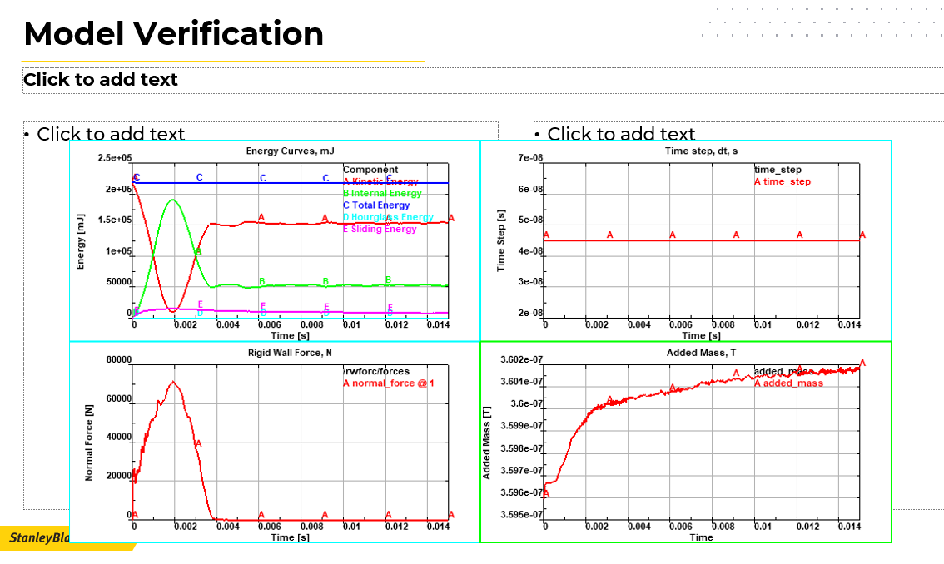Click the 'C Total Energy' legend entry
This screenshot has width=944, height=564.
376,205
